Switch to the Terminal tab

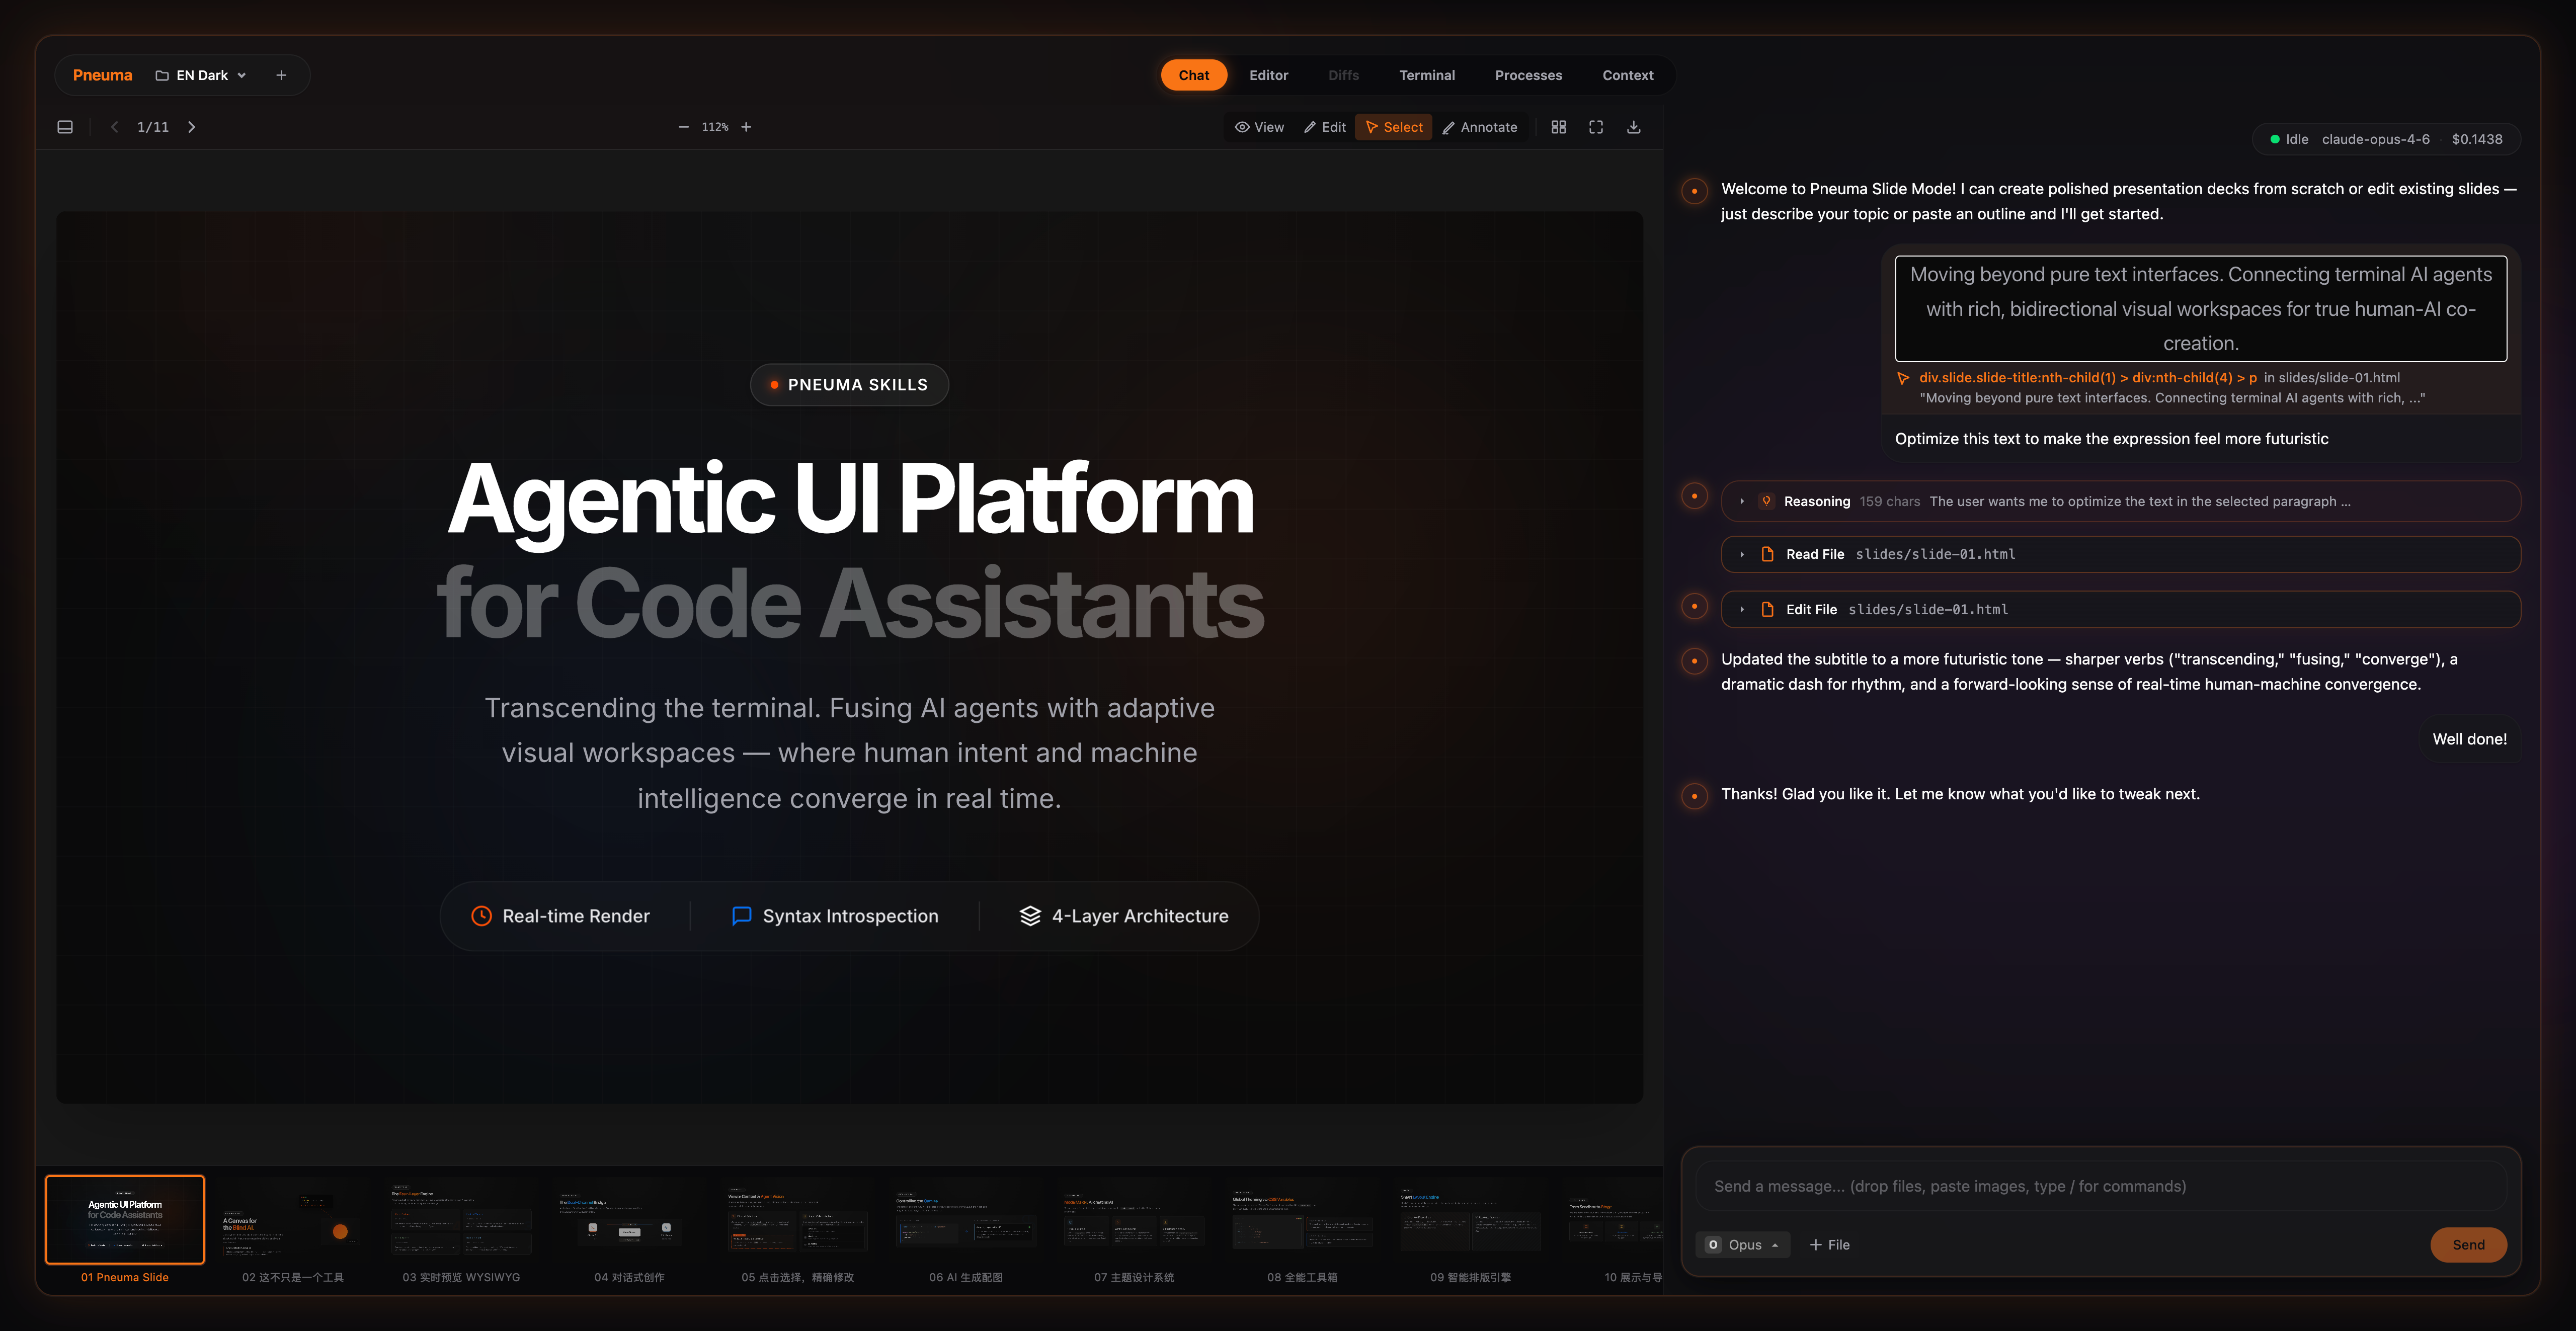[1426, 75]
